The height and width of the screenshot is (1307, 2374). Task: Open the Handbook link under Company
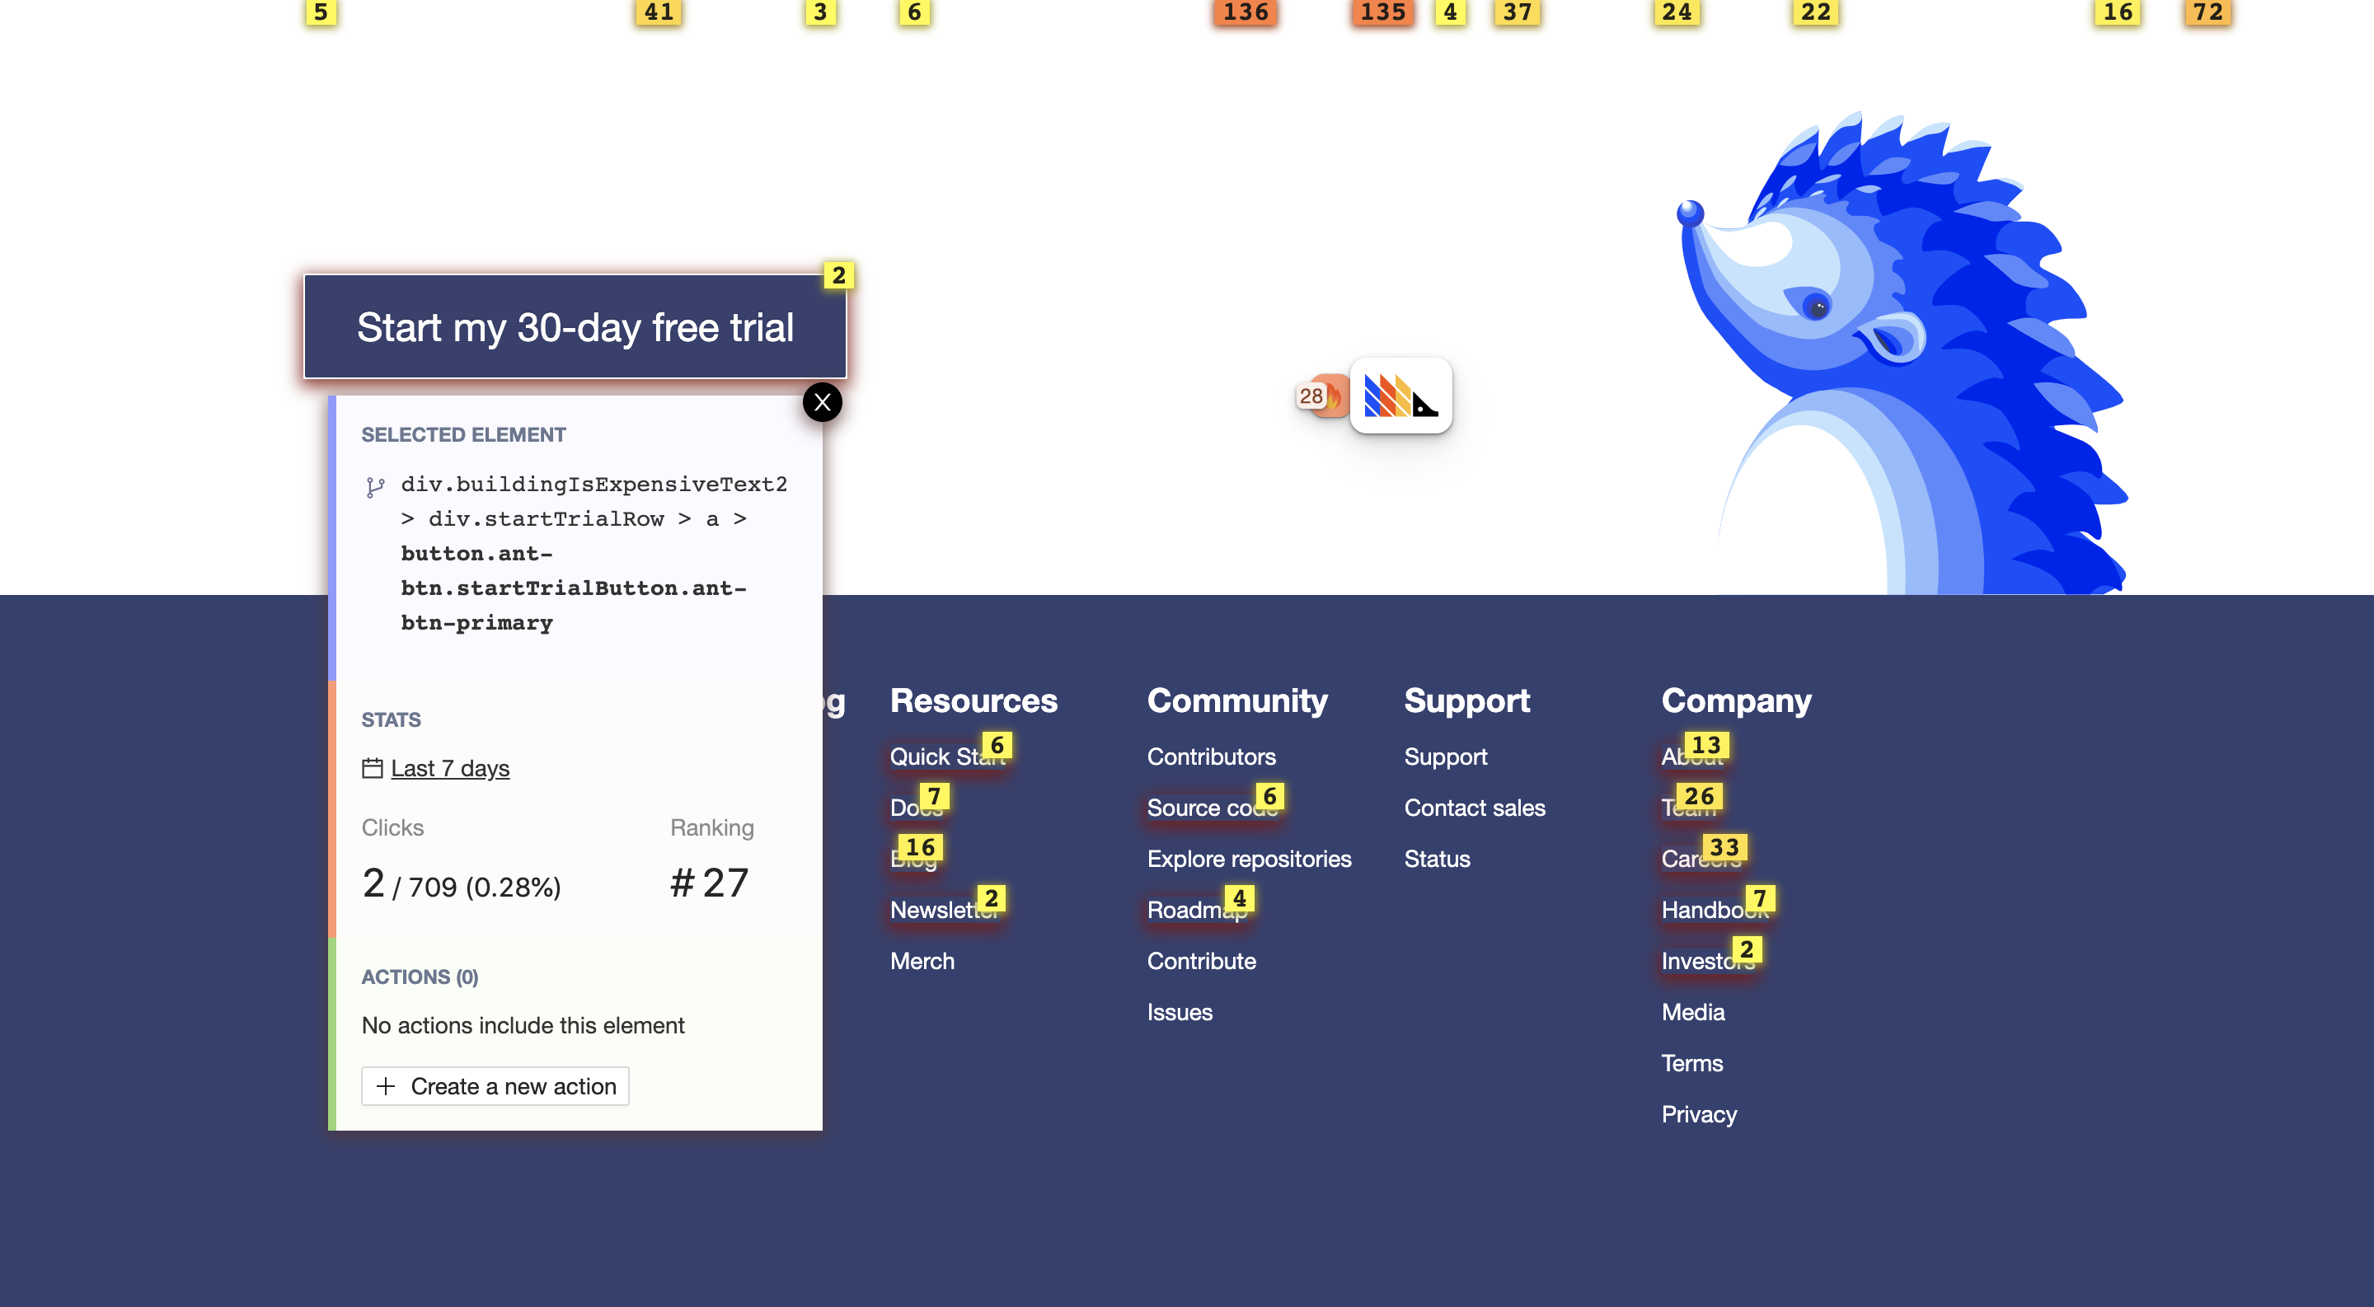pos(1701,910)
